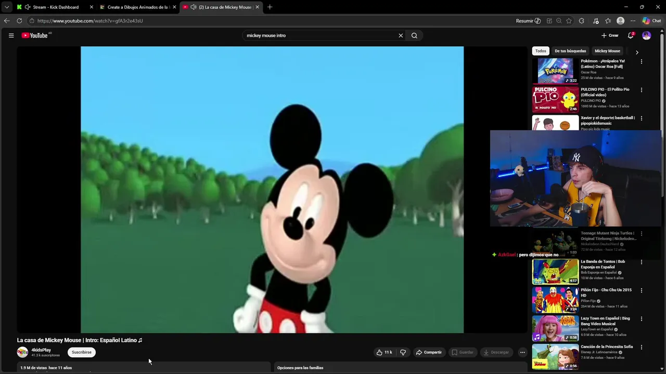Image resolution: width=666 pixels, height=374 pixels.
Task: Select De tus búsquedas filter chip
Action: point(570,51)
